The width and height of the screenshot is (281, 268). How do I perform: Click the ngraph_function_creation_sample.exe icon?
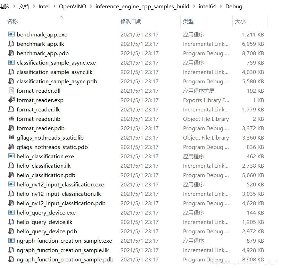(11, 240)
